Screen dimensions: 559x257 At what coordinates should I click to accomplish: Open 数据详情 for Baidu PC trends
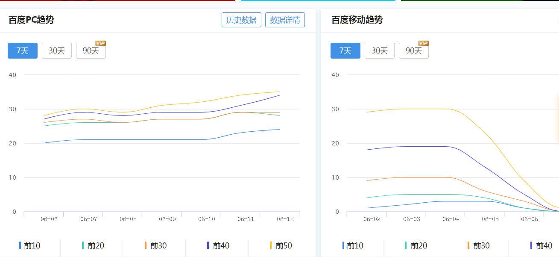285,20
